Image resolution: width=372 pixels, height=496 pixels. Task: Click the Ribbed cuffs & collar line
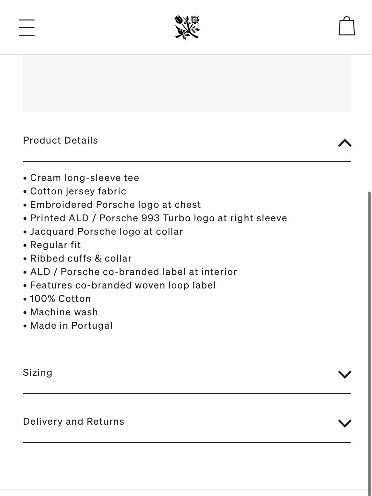78,258
